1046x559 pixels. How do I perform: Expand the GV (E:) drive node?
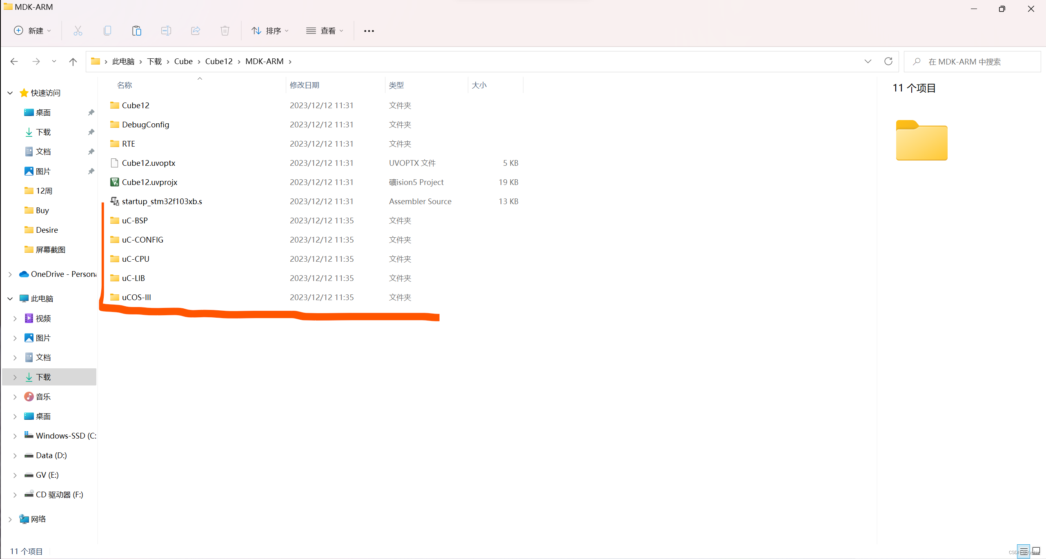click(15, 475)
